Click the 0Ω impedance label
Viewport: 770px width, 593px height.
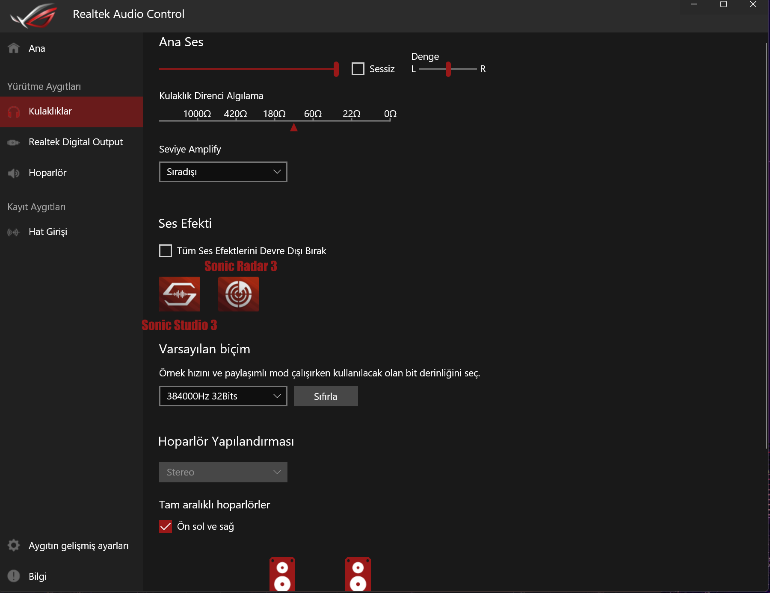[391, 114]
